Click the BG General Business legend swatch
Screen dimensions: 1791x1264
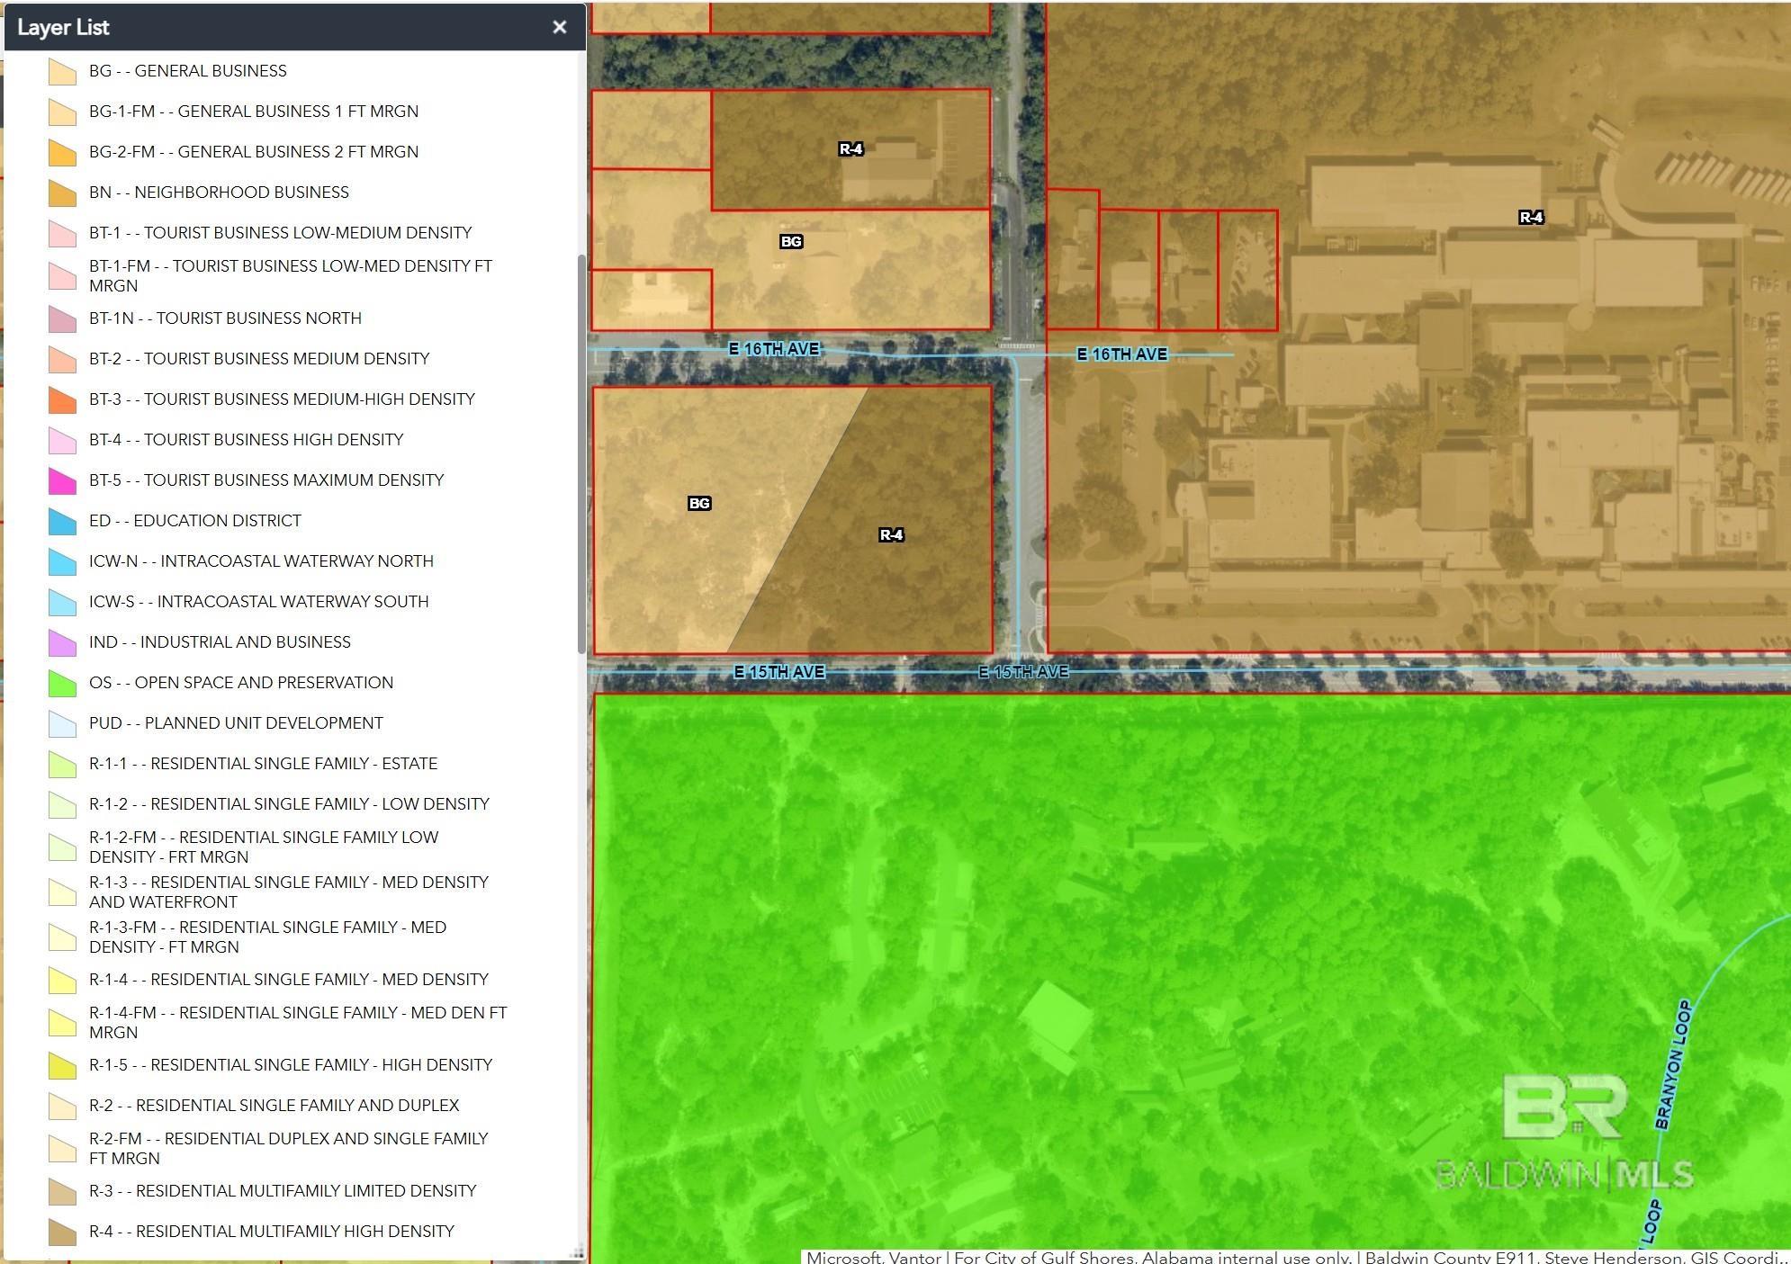pyautogui.click(x=62, y=72)
